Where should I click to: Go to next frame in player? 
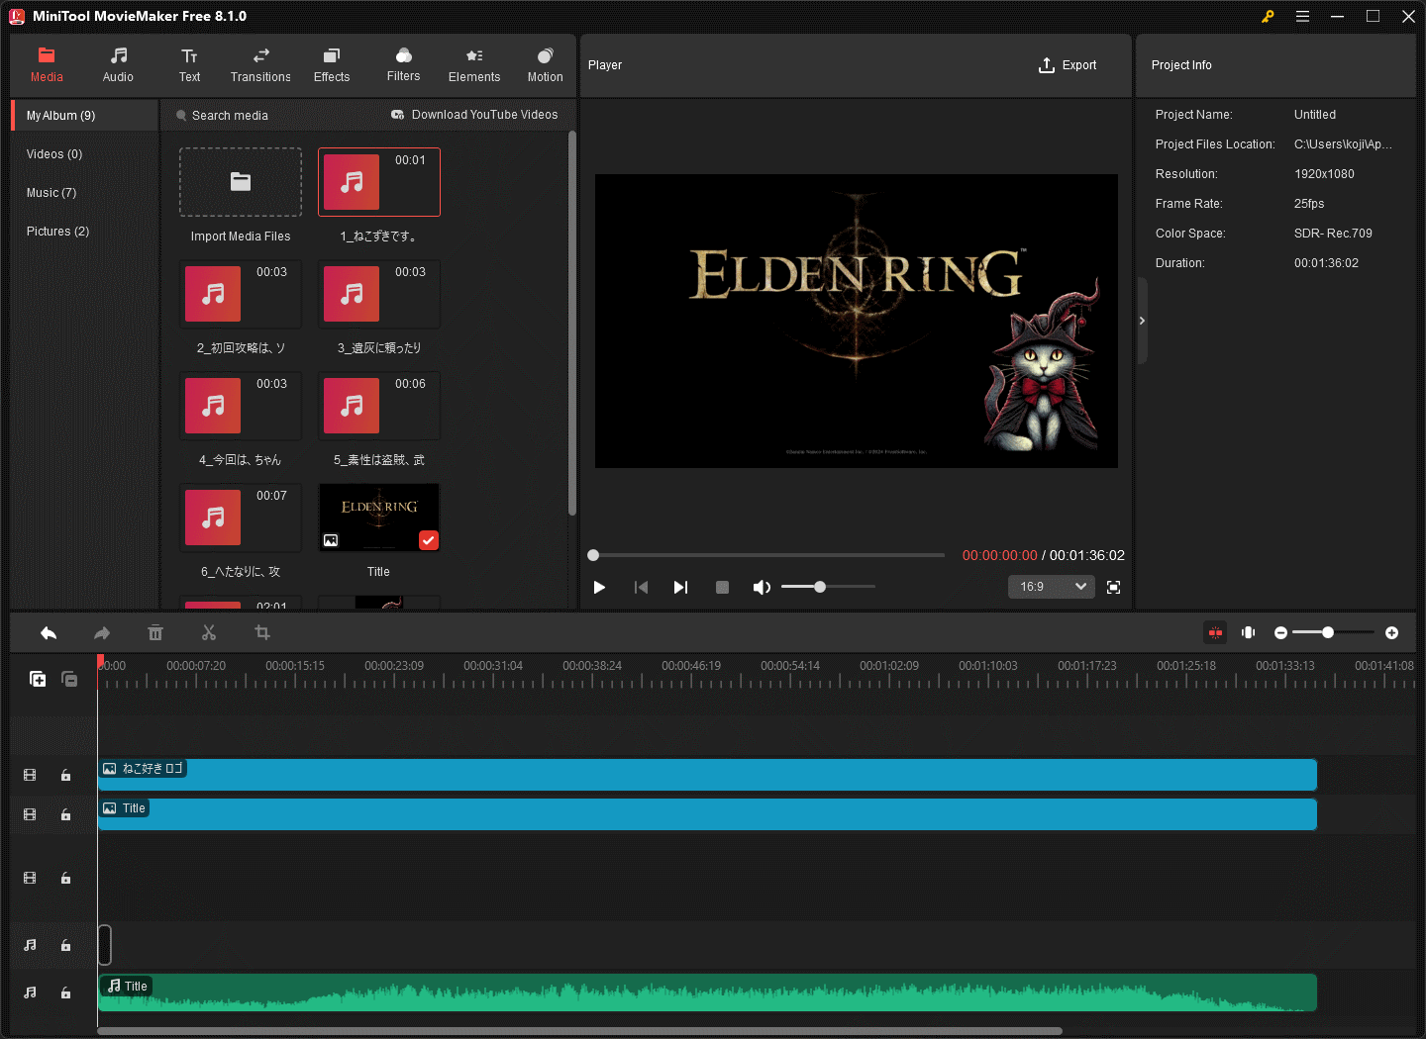(680, 587)
